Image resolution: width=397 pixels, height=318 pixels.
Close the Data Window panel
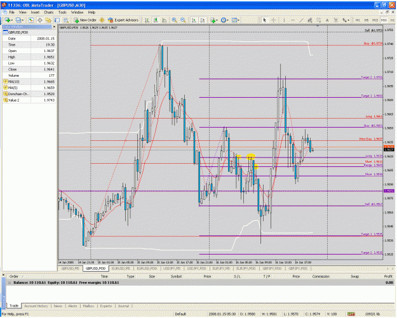pos(54,27)
